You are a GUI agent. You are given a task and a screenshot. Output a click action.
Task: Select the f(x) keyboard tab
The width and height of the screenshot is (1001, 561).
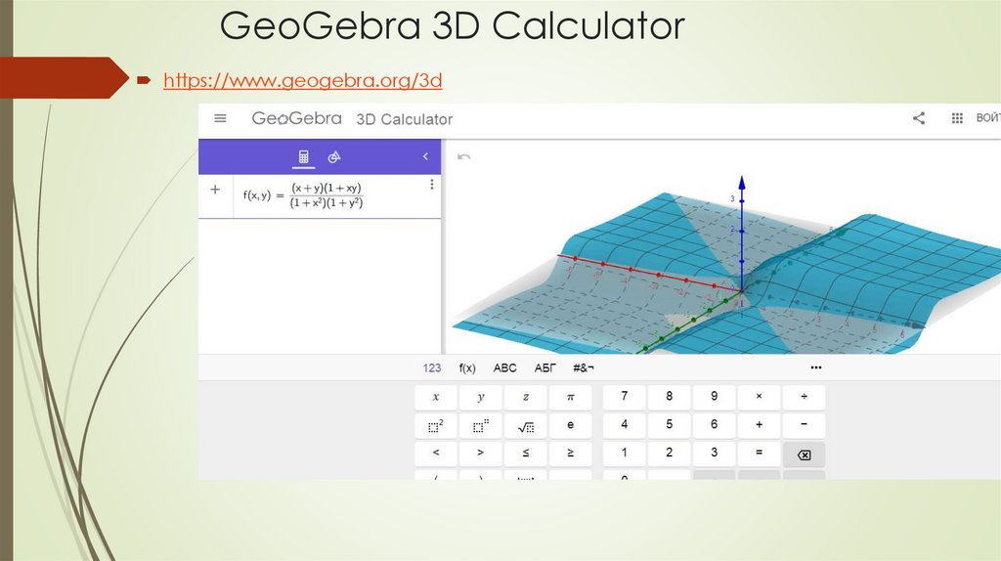click(x=467, y=367)
